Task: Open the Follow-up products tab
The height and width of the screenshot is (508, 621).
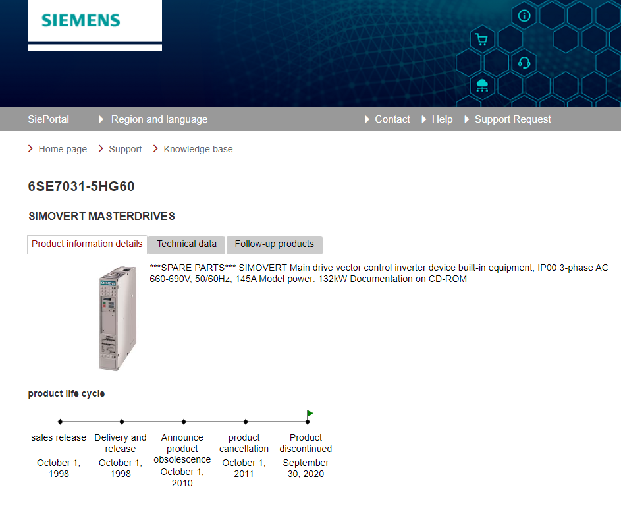Action: (x=274, y=244)
